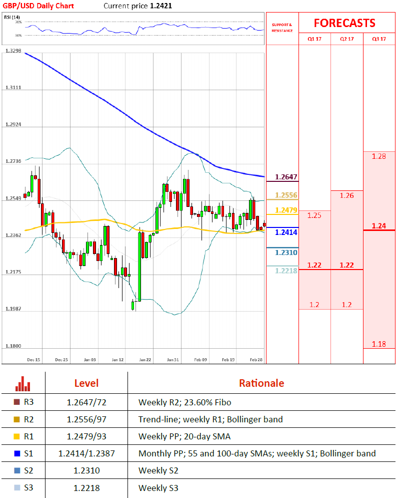Click the S2 steel blue color swatch
This screenshot has width=397, height=498.
click(17, 470)
